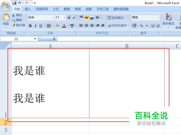The height and width of the screenshot is (135, 181).
Task: Open the font size 11 dropdown
Action: 65,18
